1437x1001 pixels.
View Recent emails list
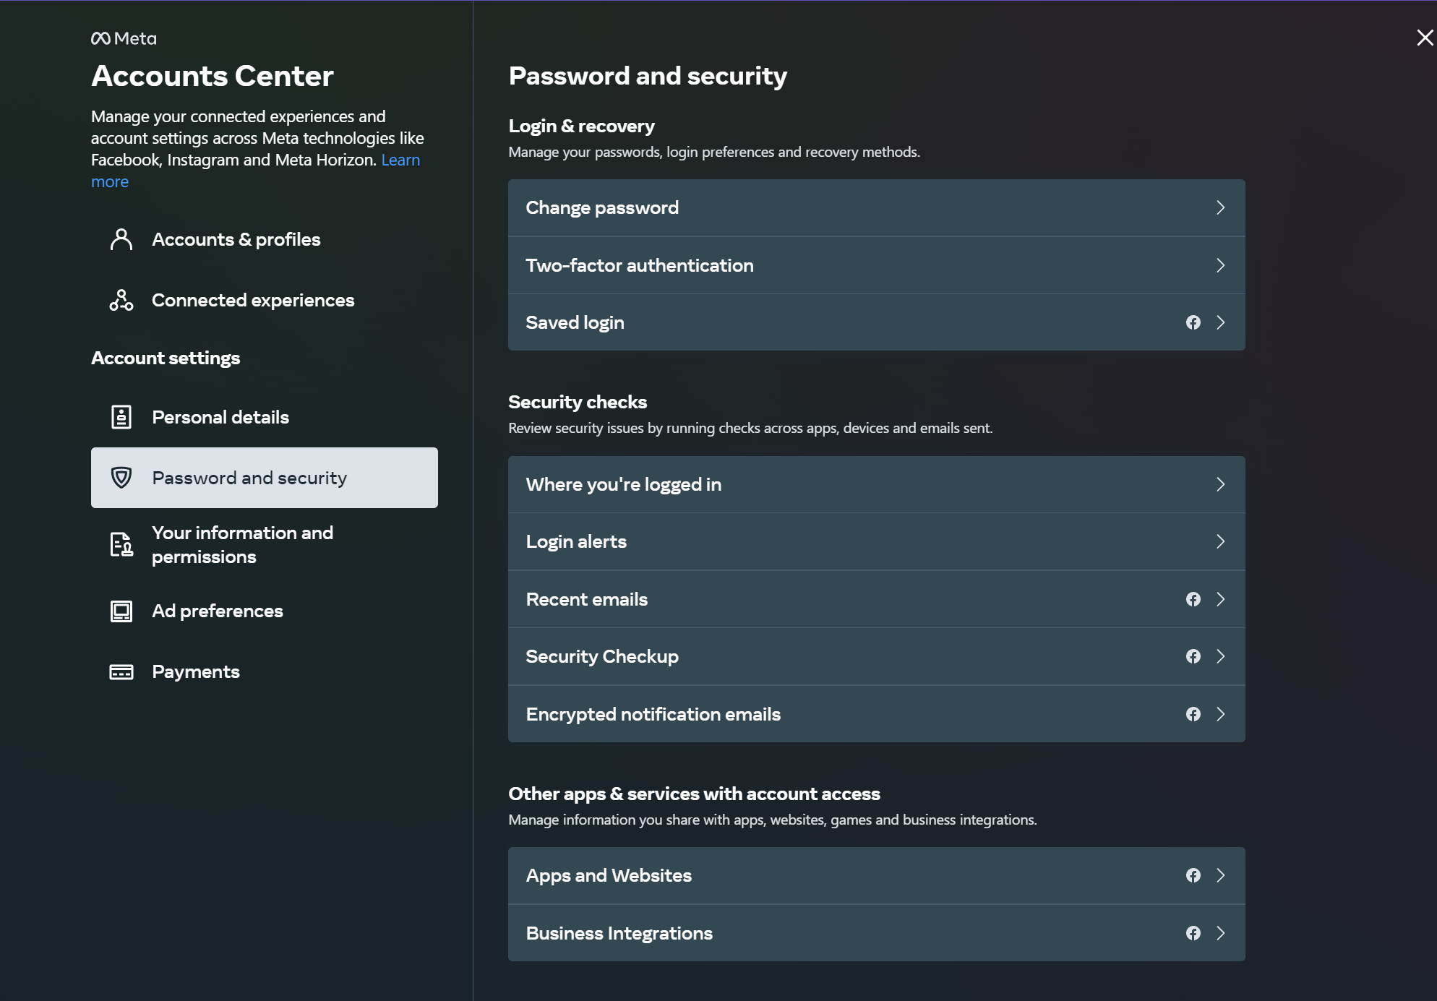[877, 599]
